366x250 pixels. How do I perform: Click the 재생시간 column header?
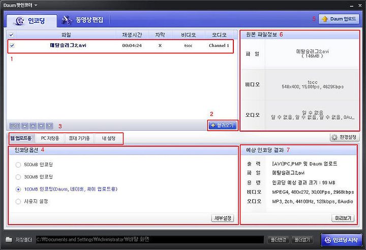pyautogui.click(x=132, y=35)
